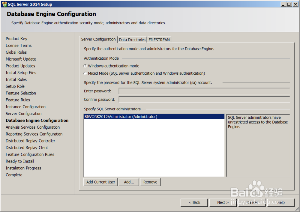Viewport: 300px width, 212px height.
Task: Minimize the SQL Server 2014 Setup window
Action: (x=283, y=4)
